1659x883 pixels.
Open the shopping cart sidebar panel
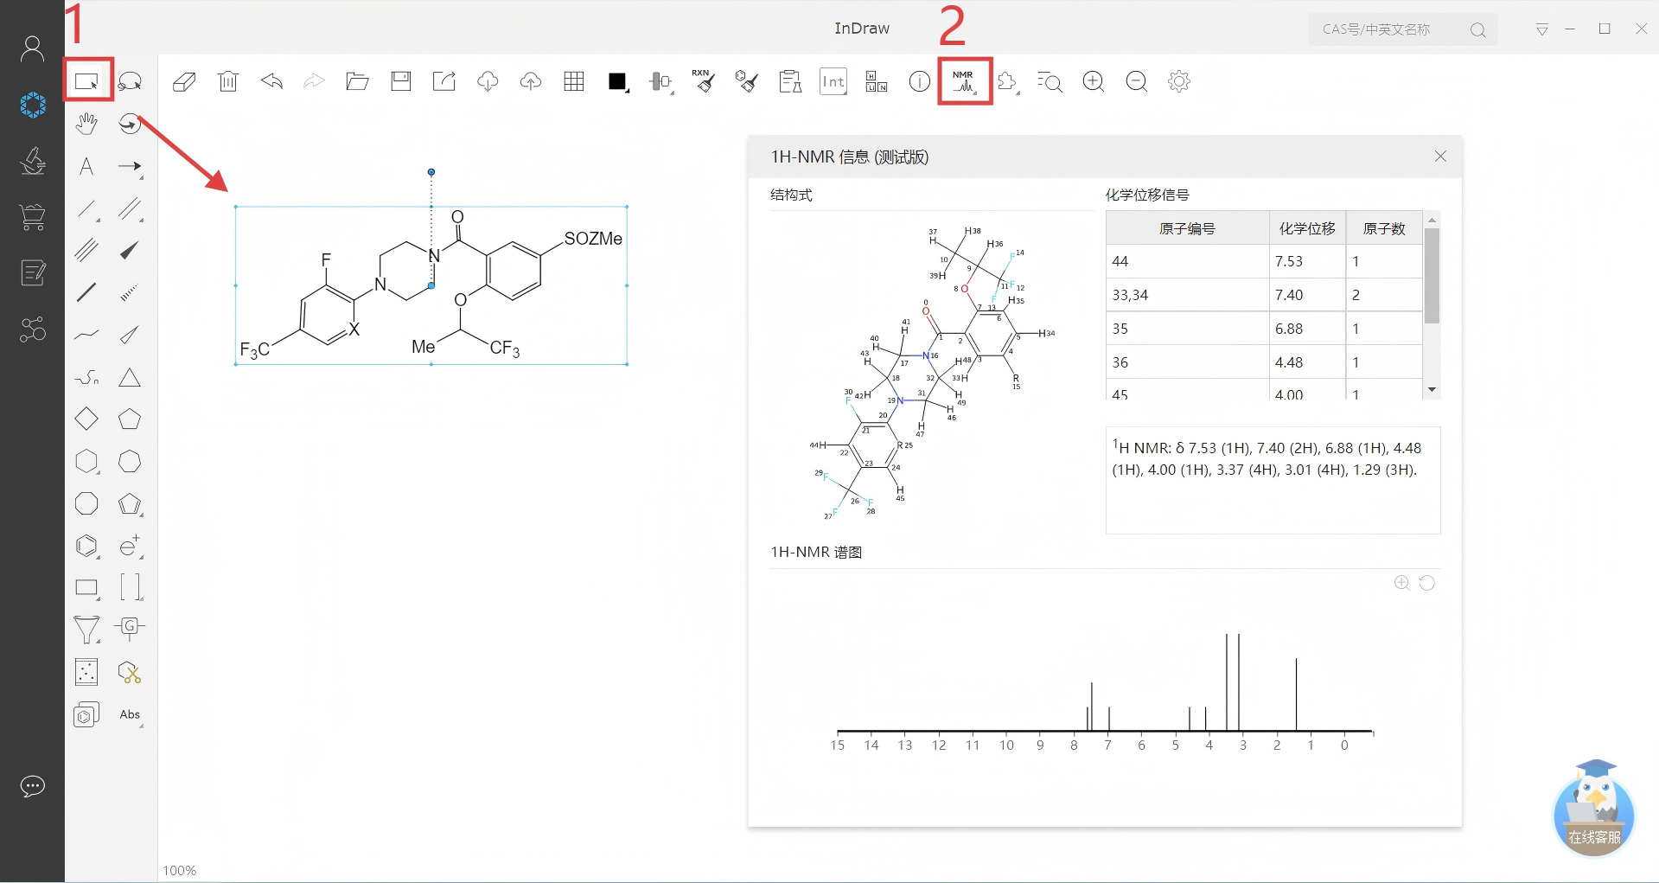(x=32, y=217)
